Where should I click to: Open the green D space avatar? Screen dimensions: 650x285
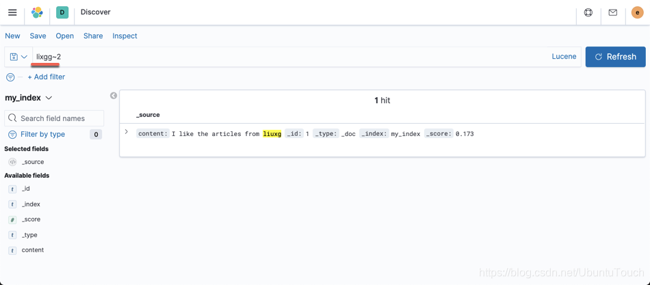point(62,12)
